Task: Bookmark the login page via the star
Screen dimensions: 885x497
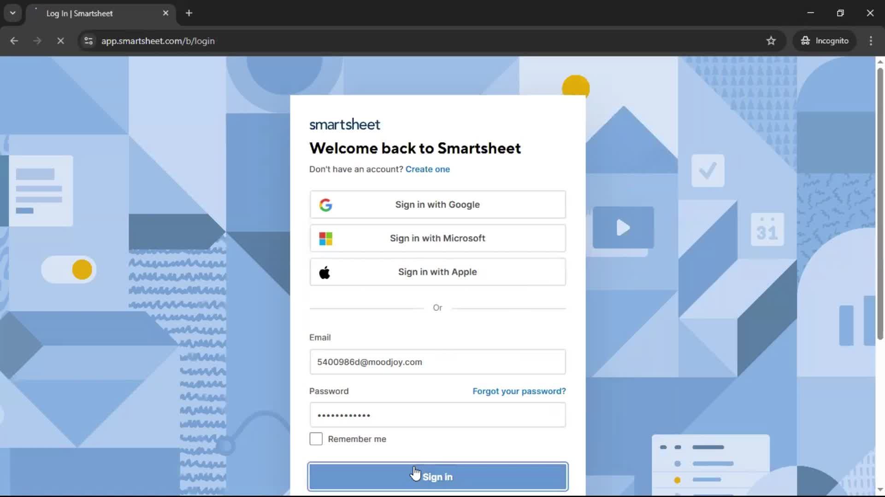Action: [771, 40]
